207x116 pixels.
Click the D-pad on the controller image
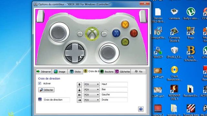(x=75, y=53)
